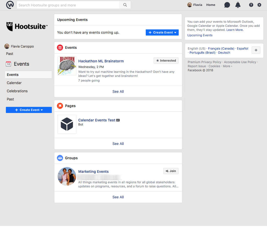The height and width of the screenshot is (227, 267).
Task: Open the settings gear icon
Action: [x=259, y=5]
